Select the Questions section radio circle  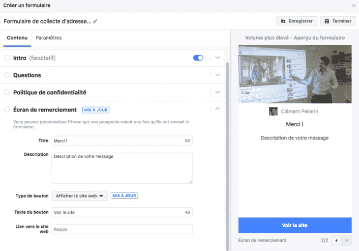click(7, 75)
